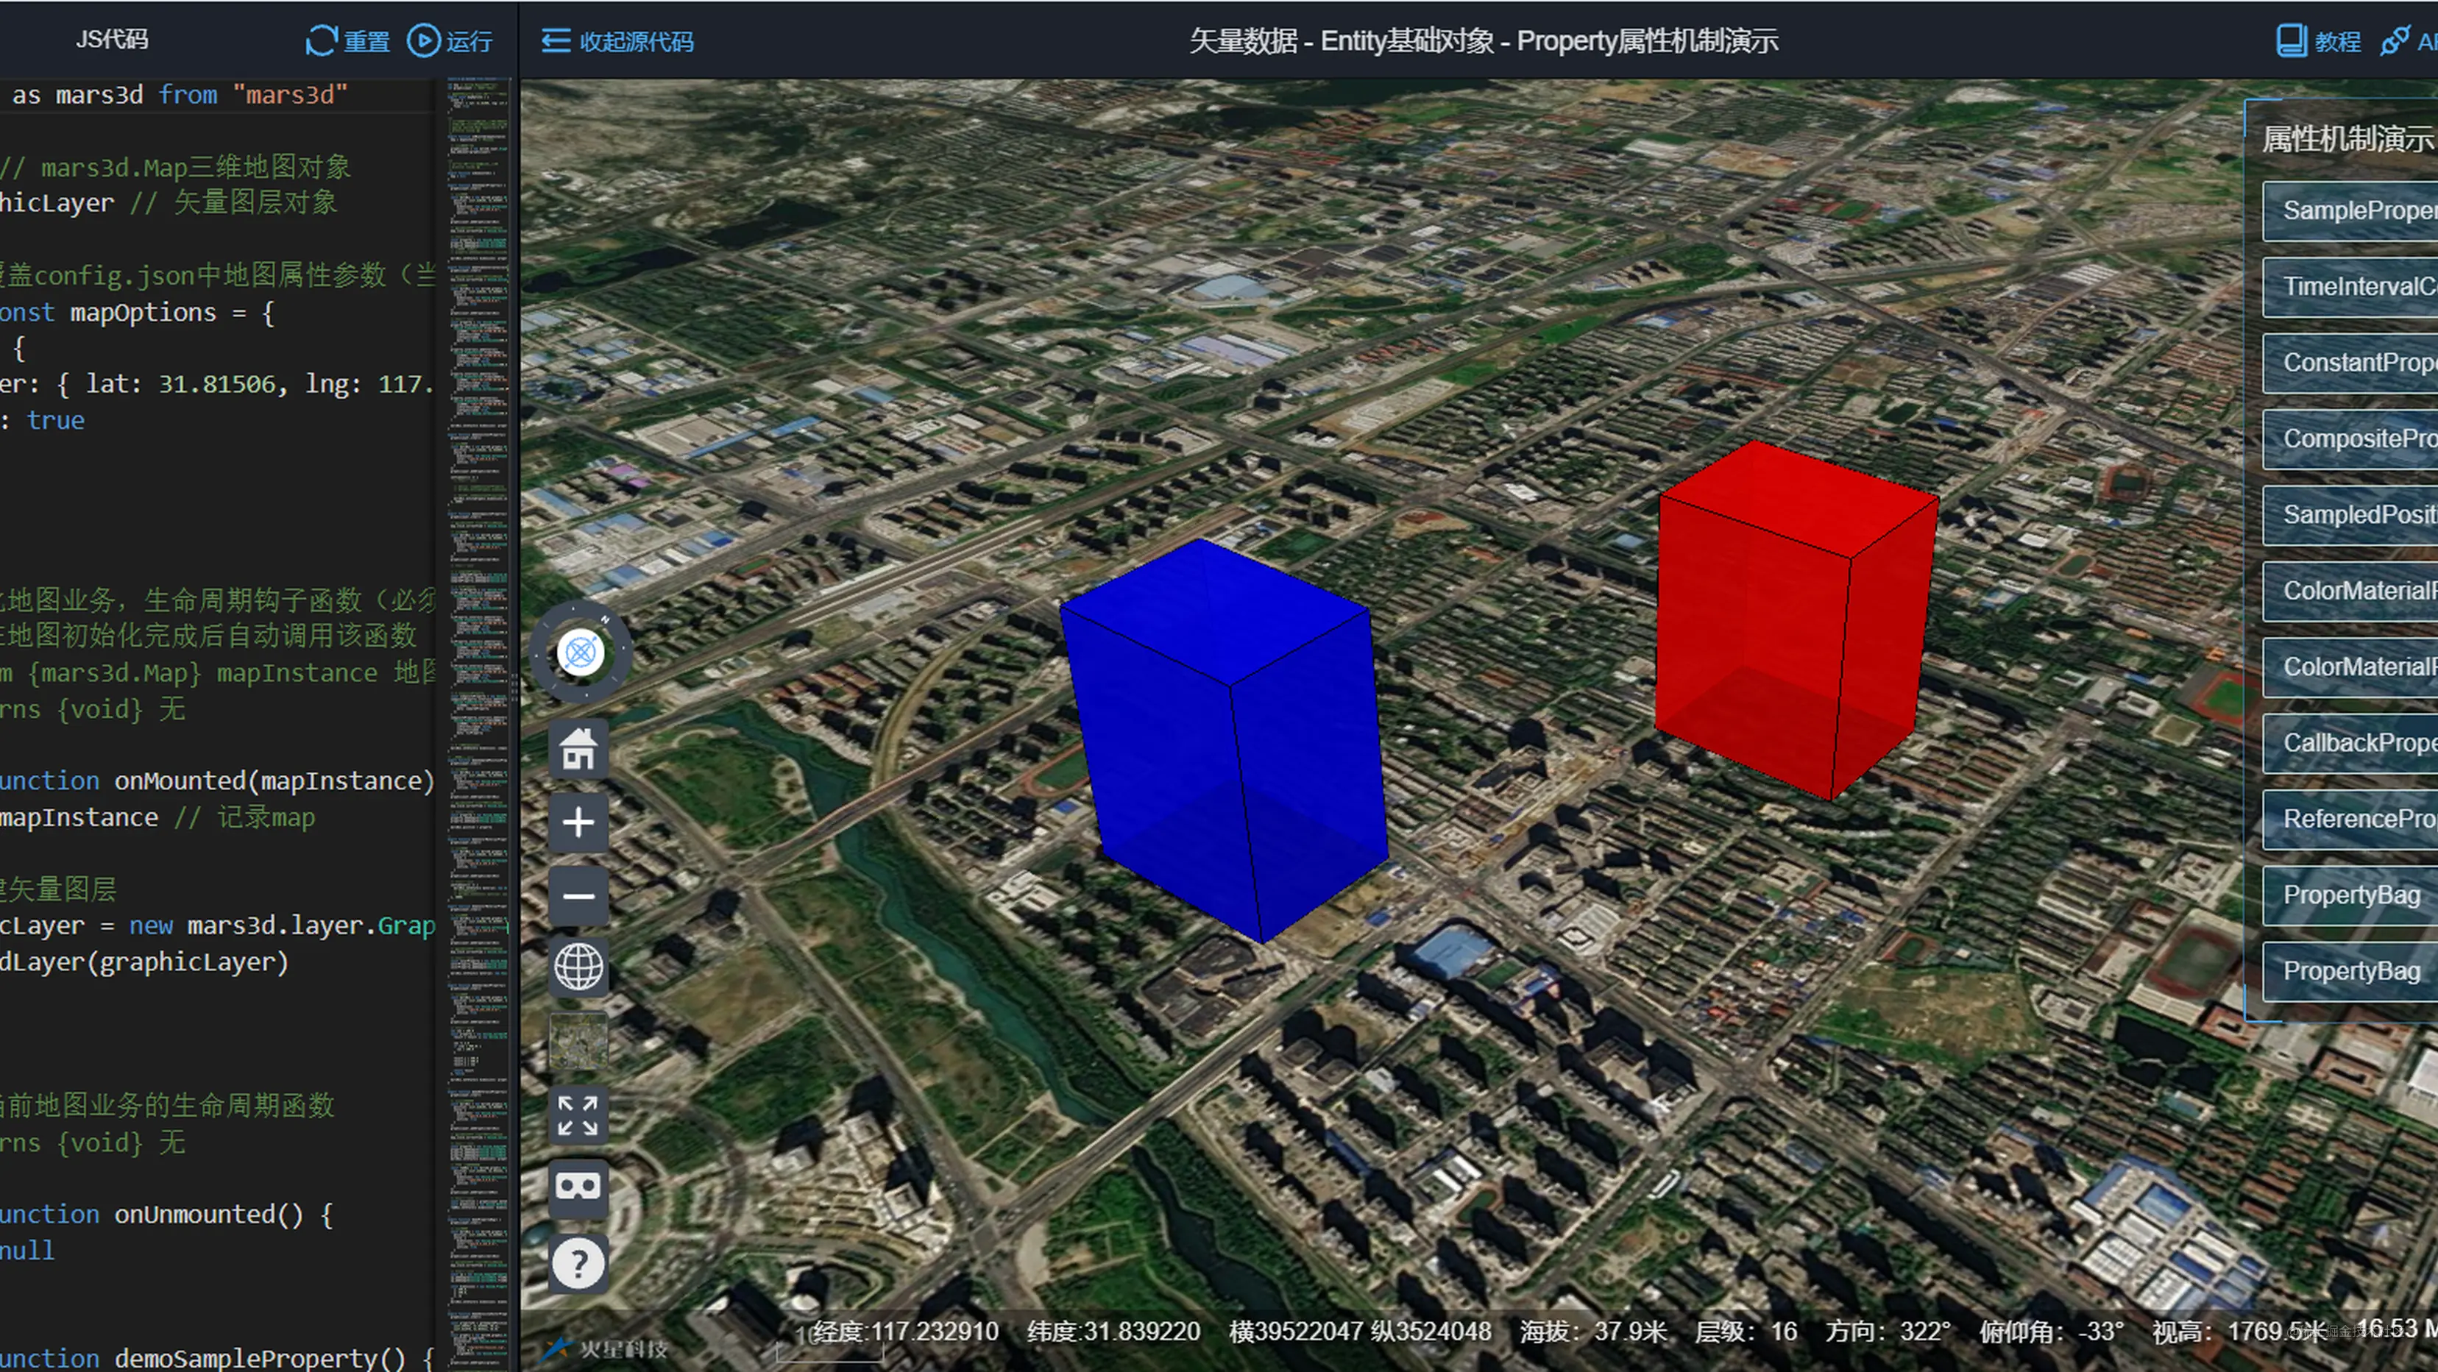Open the basemap thumbnail switcher
The width and height of the screenshot is (2438, 1372).
click(578, 1041)
